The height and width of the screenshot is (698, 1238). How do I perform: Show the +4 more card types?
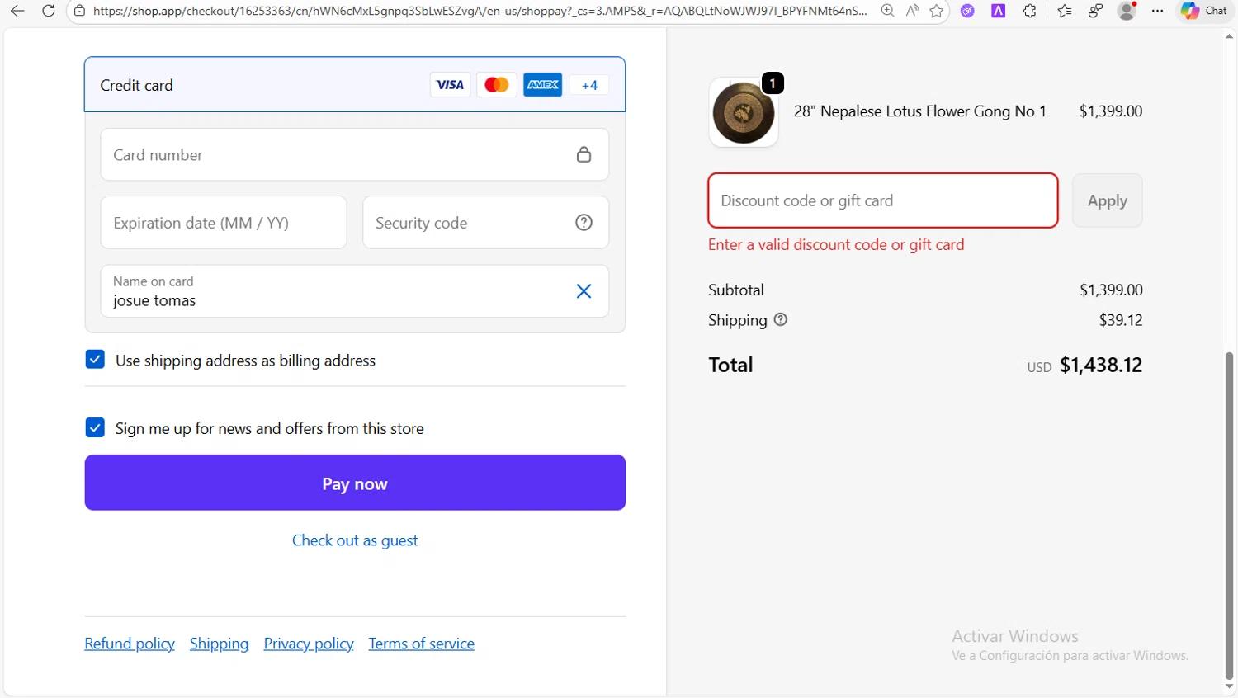[589, 85]
